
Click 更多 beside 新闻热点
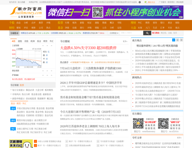click(179, 78)
